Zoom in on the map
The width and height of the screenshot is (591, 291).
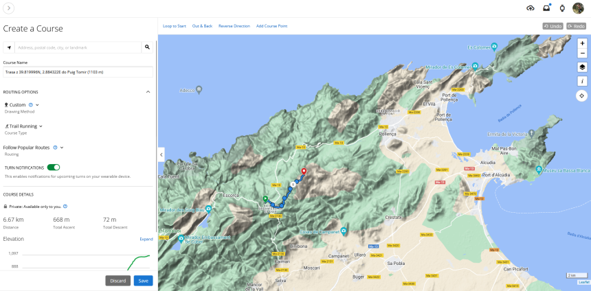[x=582, y=43]
